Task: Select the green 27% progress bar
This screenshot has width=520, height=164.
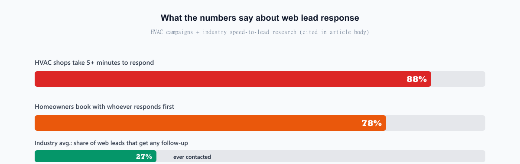Action: [95, 156]
